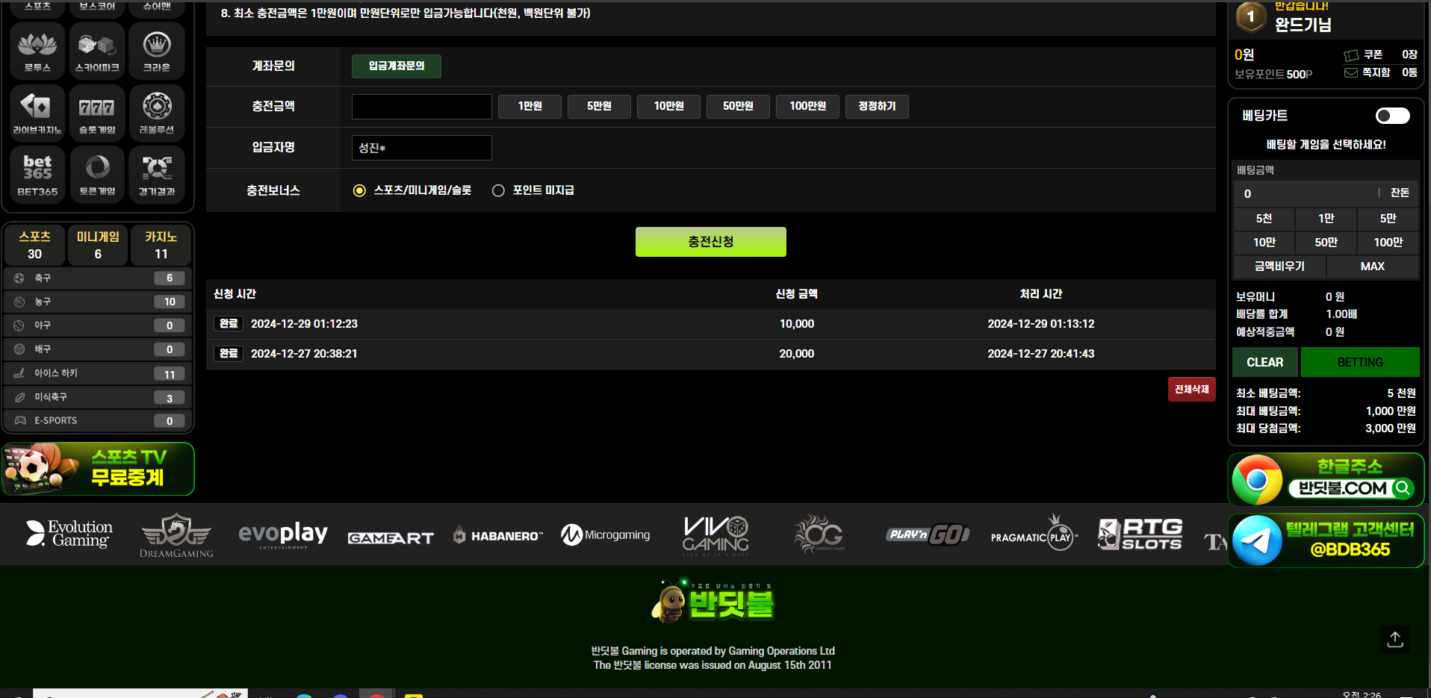
Task: Open the 야구 category
Action: click(x=98, y=325)
